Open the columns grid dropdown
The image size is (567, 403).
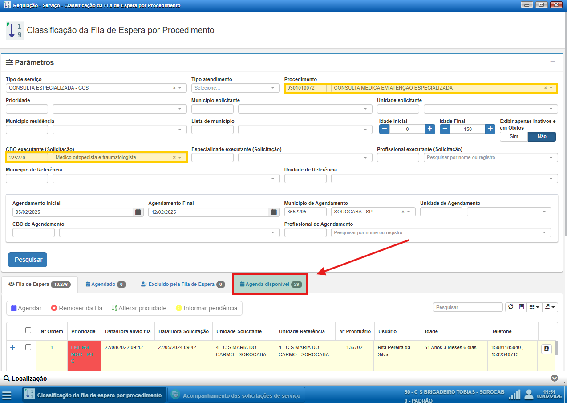pos(534,307)
